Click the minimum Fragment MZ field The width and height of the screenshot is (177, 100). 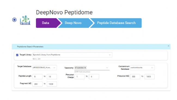(38, 84)
